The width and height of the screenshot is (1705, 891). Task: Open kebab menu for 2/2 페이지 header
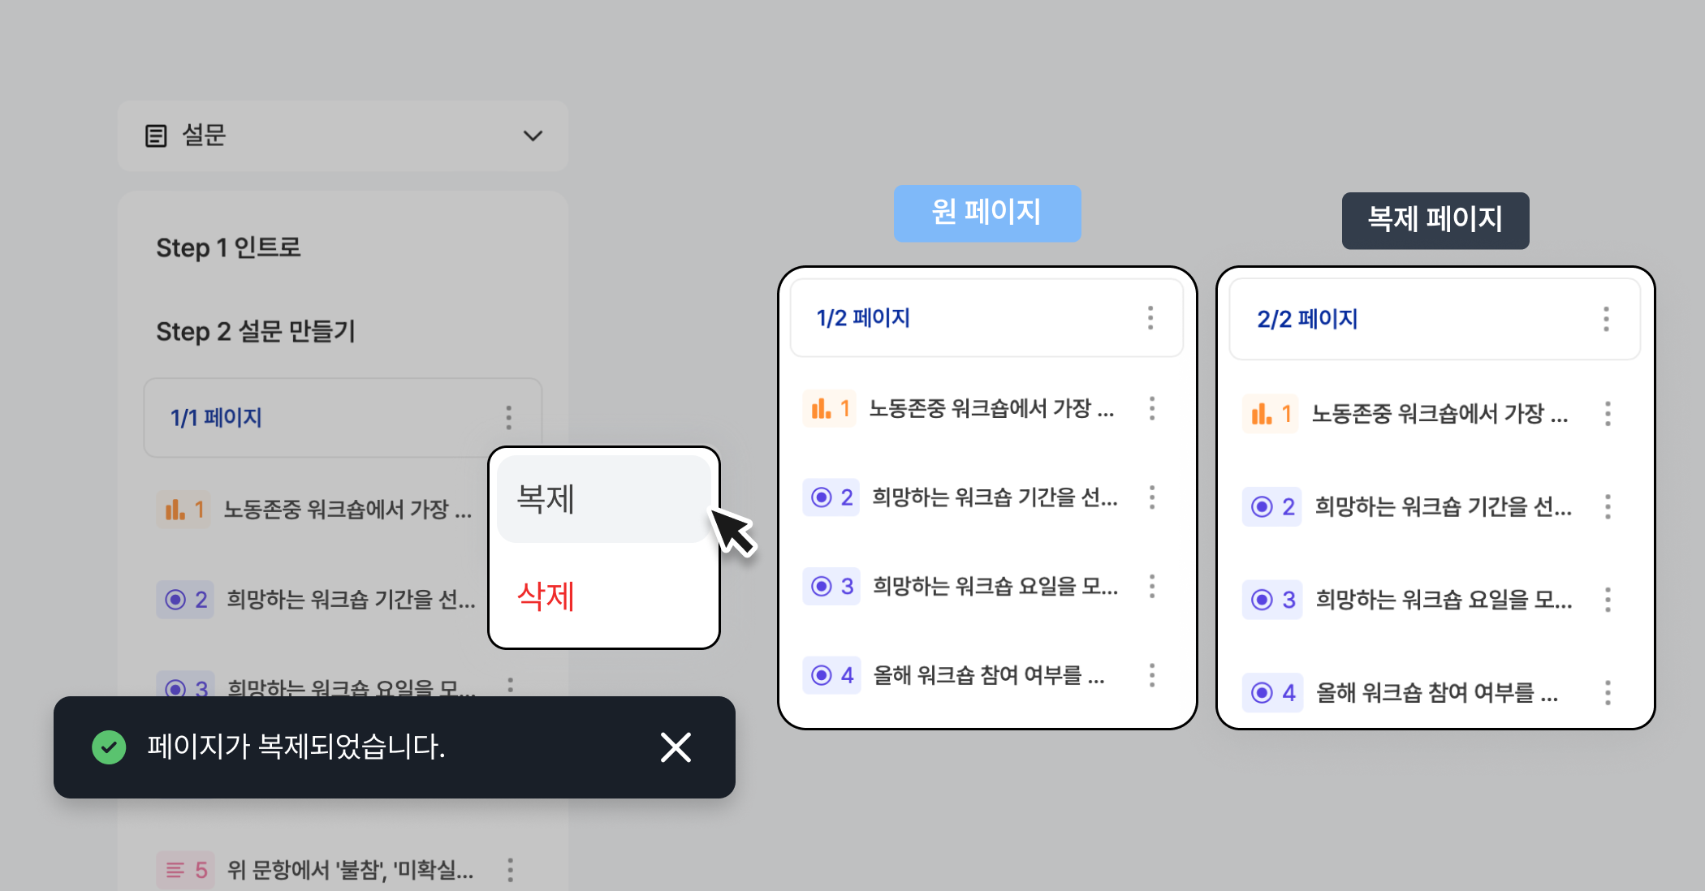pos(1606,319)
